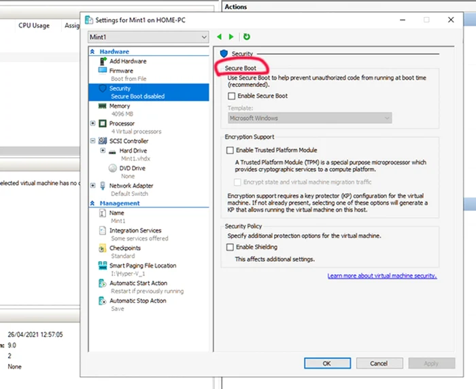The height and width of the screenshot is (389, 476).
Task: Click the green refresh icon
Action: point(246,37)
